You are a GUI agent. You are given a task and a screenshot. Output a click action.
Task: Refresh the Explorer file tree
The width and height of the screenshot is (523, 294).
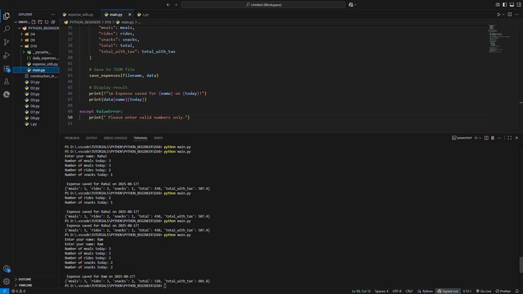pos(47,22)
